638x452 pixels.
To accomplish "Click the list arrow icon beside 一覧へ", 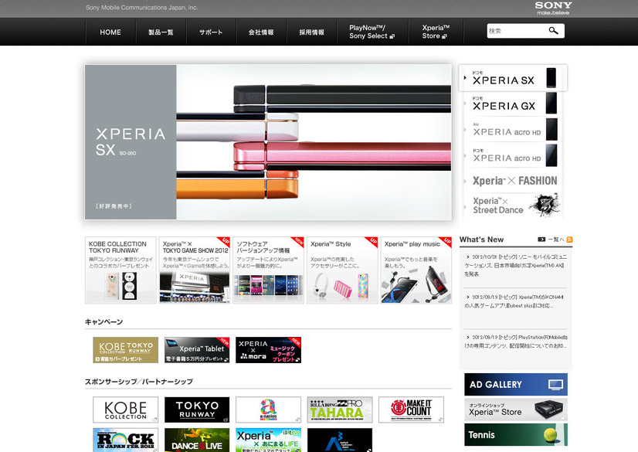I will [541, 240].
